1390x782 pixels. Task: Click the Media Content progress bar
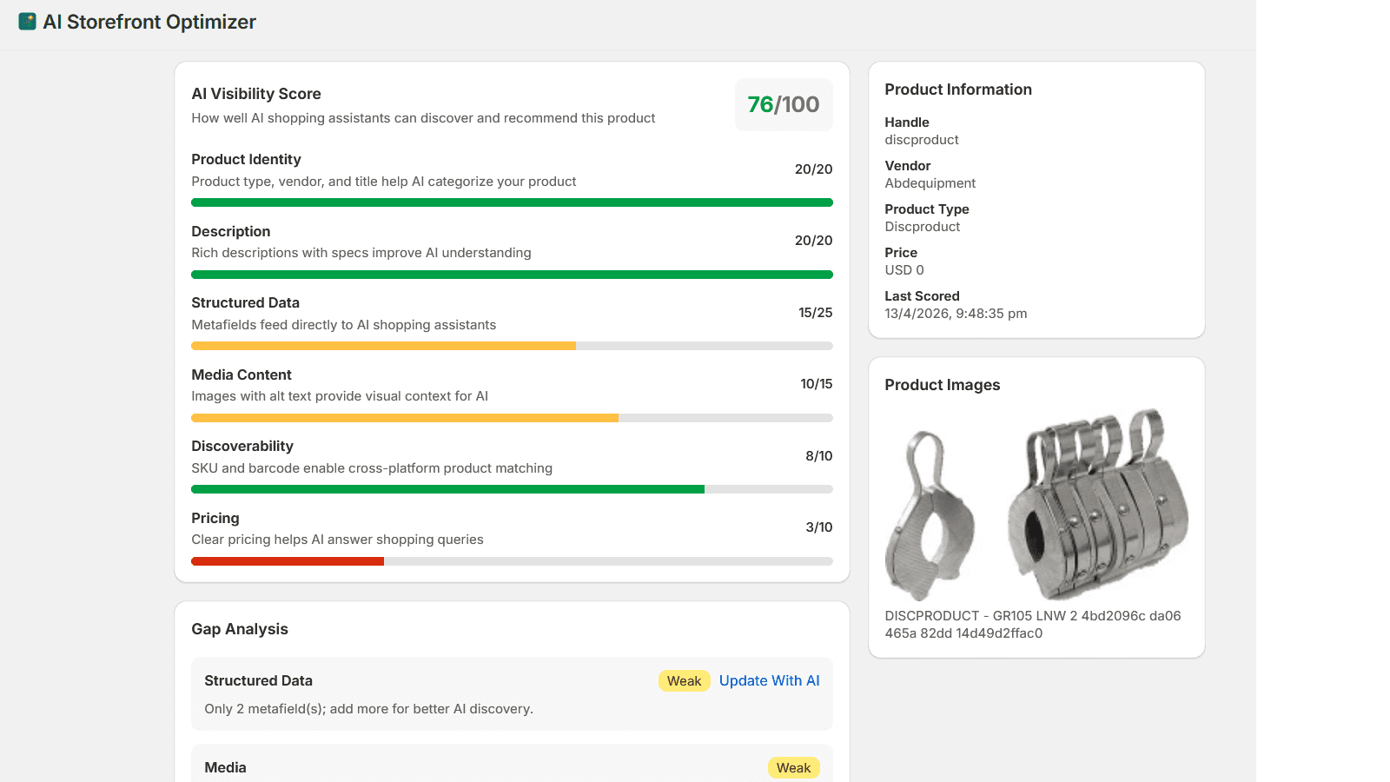click(x=512, y=418)
